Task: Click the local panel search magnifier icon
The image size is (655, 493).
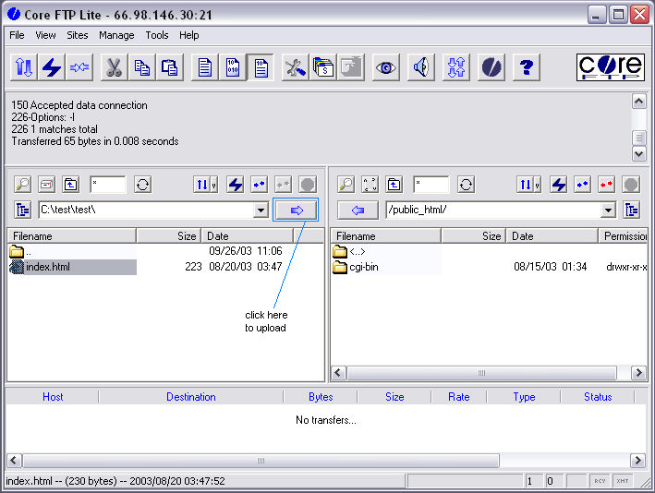Action: [x=22, y=185]
